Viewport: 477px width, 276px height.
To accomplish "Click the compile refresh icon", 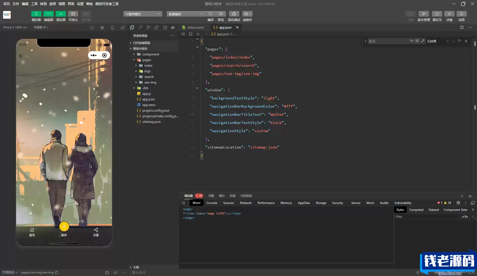I will pyautogui.click(x=210, y=14).
